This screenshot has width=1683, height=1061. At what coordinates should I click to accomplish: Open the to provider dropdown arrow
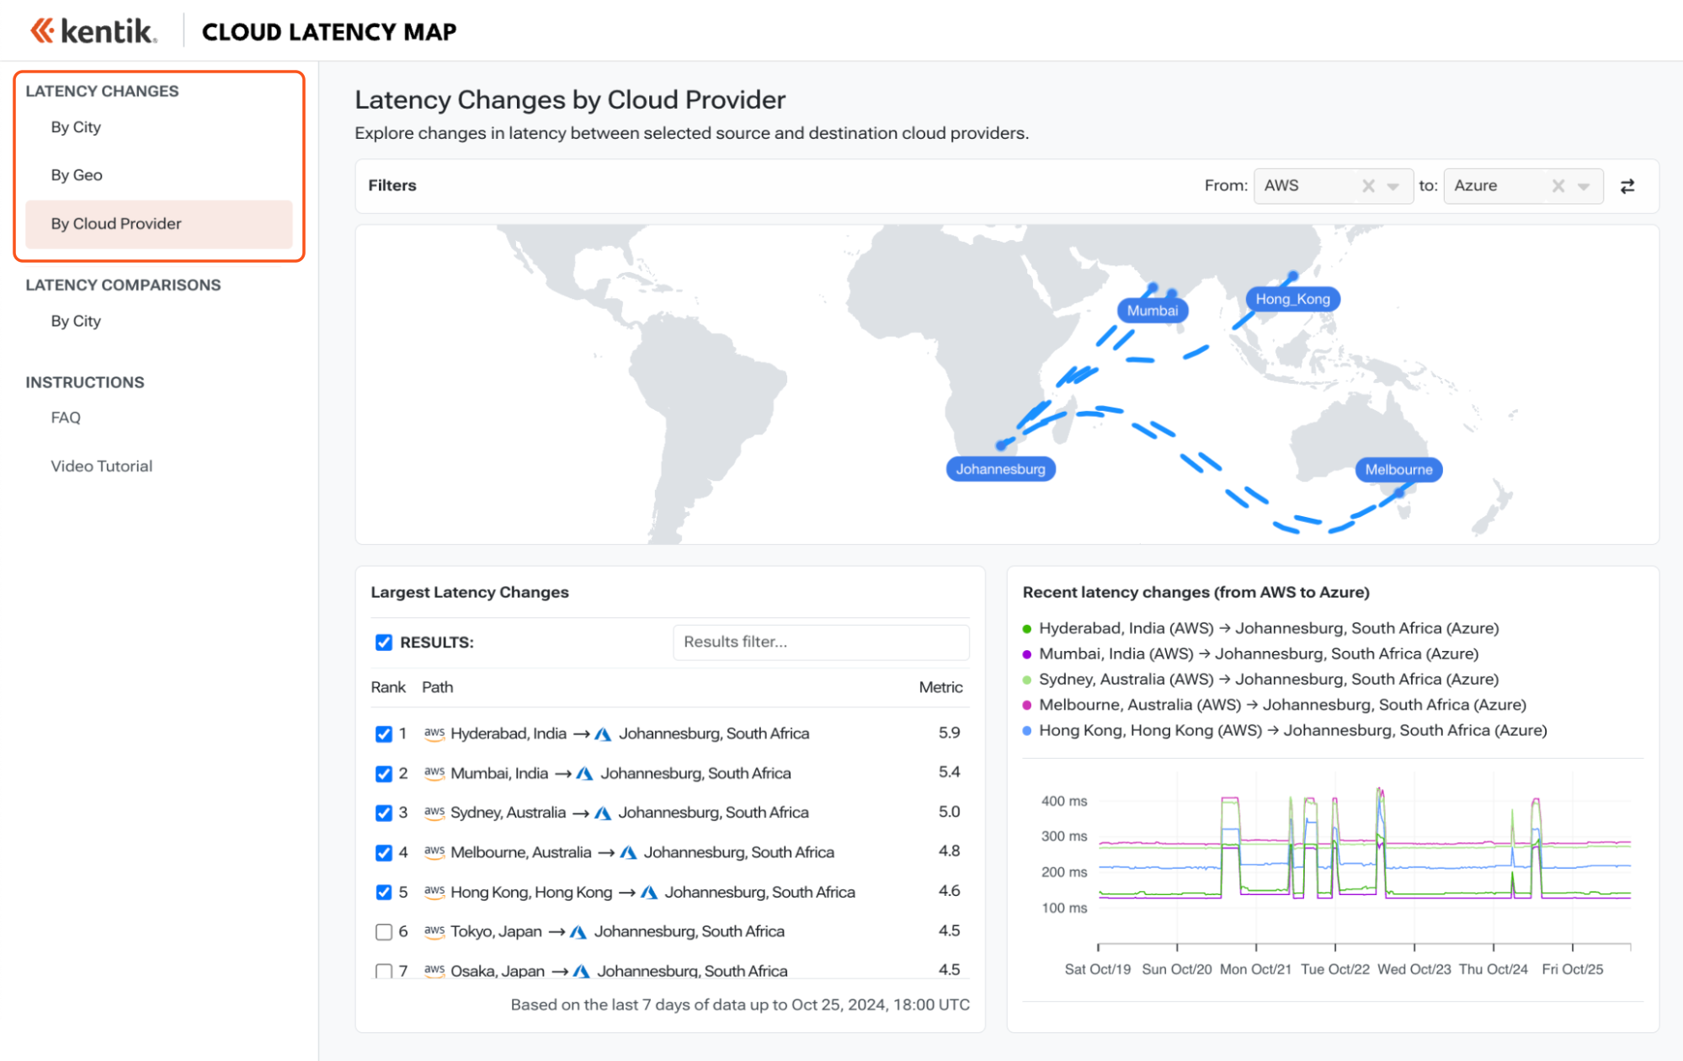(x=1584, y=186)
